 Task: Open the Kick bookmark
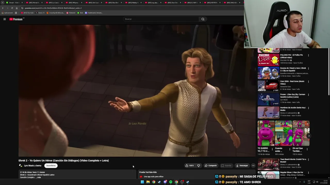coord(80,13)
